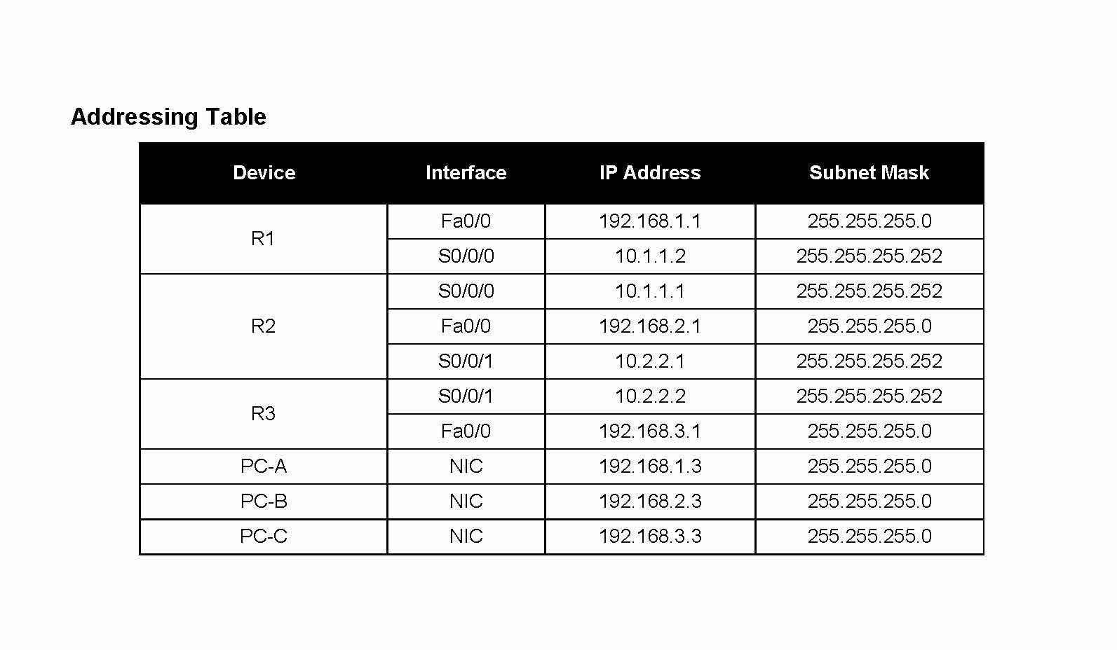Click IP address 10.1.1.2
This screenshot has width=1117, height=650.
(x=650, y=256)
